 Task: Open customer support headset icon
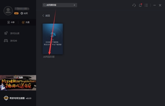[x=134, y=5]
